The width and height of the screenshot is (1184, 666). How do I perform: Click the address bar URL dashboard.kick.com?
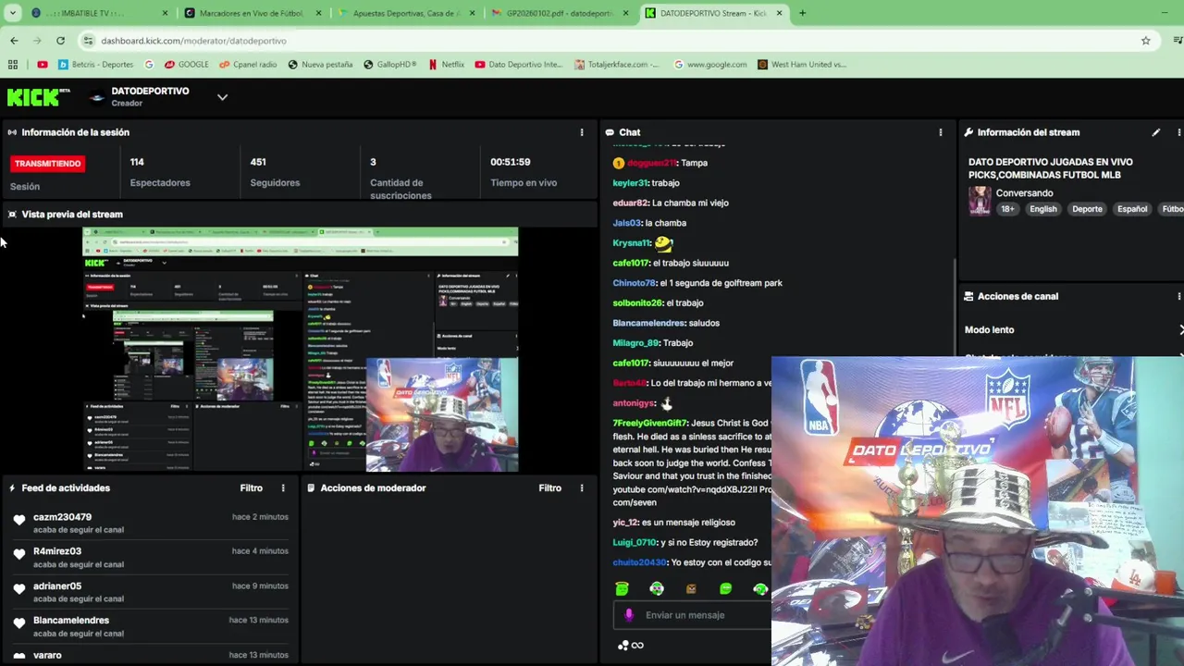coord(193,41)
